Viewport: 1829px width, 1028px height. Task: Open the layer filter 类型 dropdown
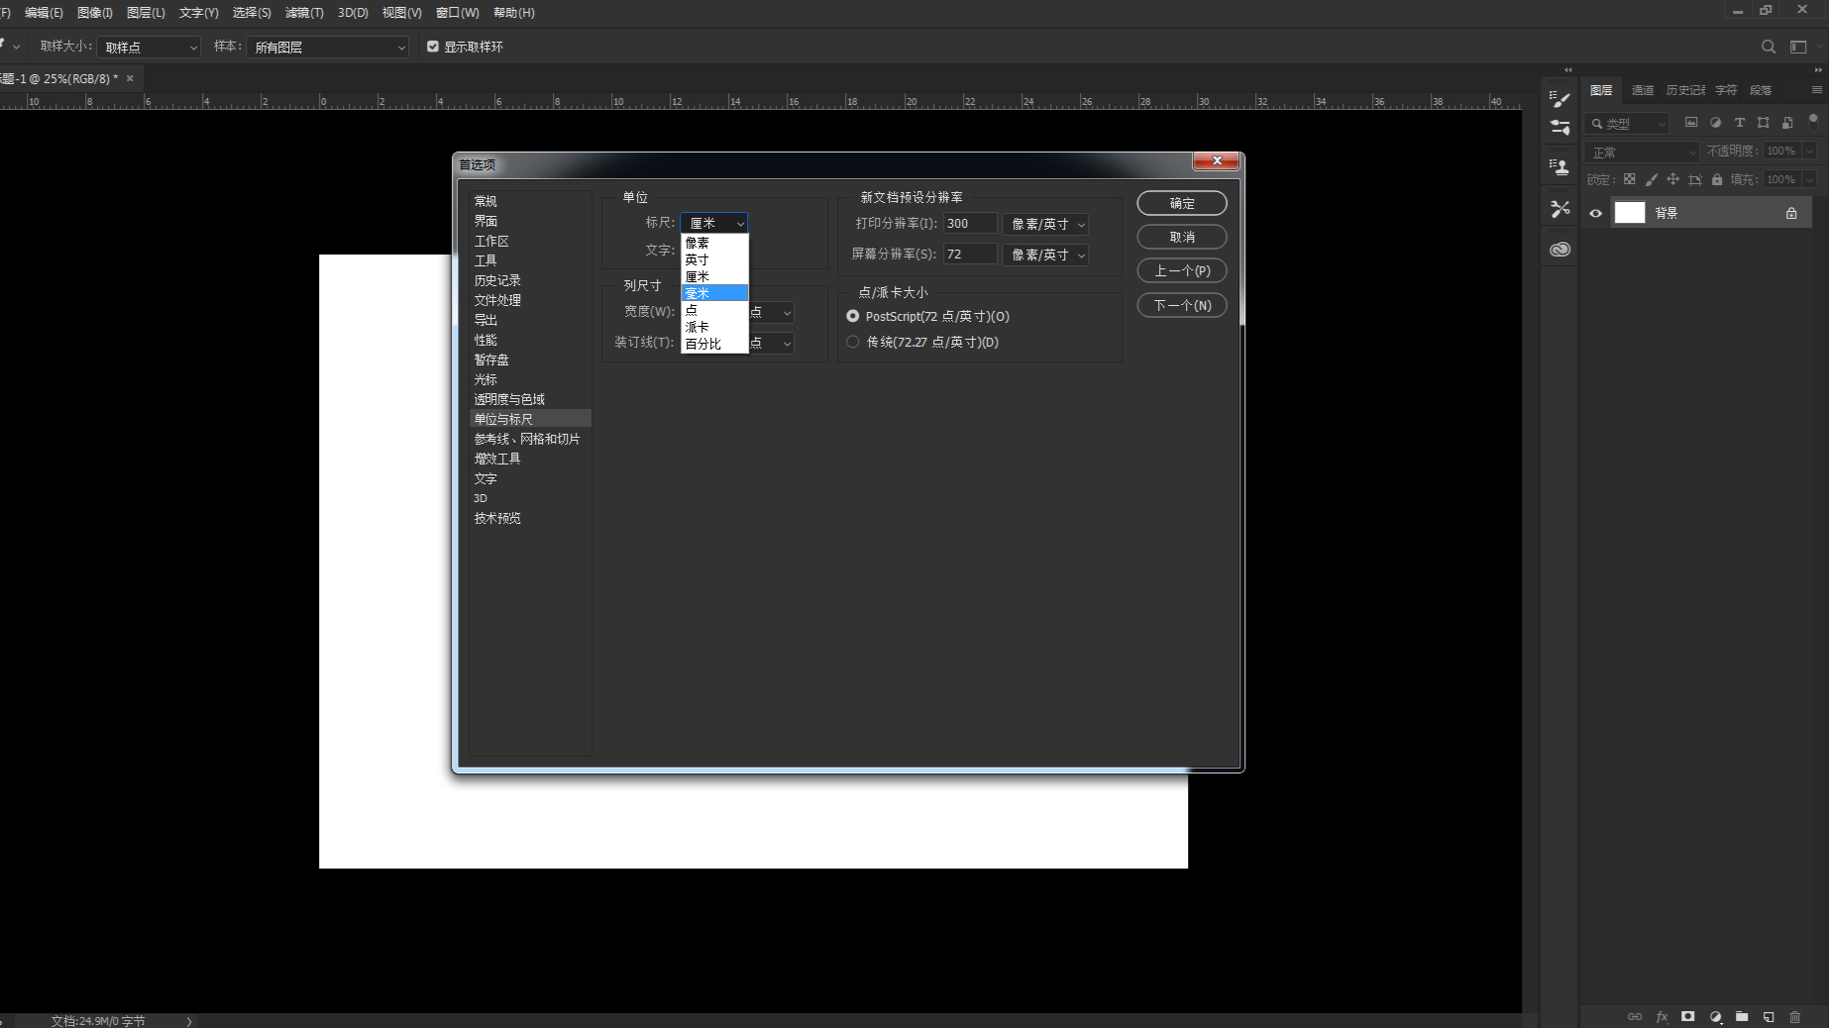pyautogui.click(x=1627, y=124)
